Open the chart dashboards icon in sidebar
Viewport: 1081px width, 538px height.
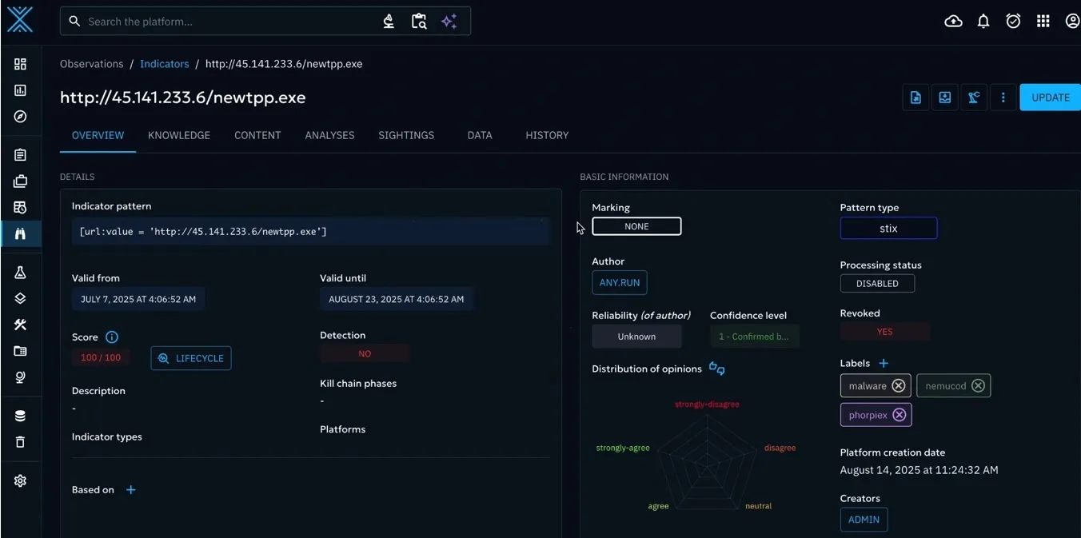tap(20, 90)
